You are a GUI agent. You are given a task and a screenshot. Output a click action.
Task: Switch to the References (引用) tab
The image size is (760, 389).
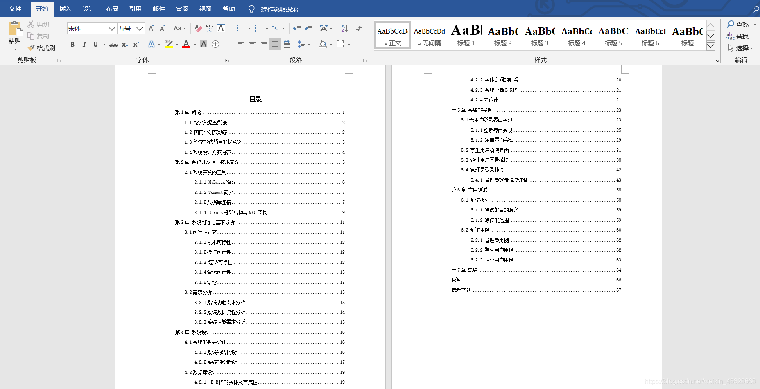click(x=135, y=9)
